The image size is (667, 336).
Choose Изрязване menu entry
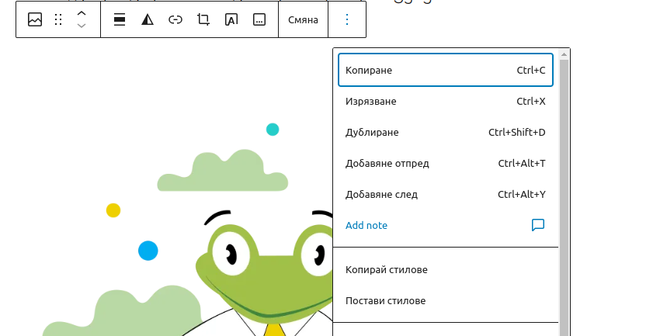(445, 102)
